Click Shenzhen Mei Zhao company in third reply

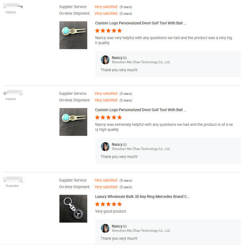pos(141,231)
